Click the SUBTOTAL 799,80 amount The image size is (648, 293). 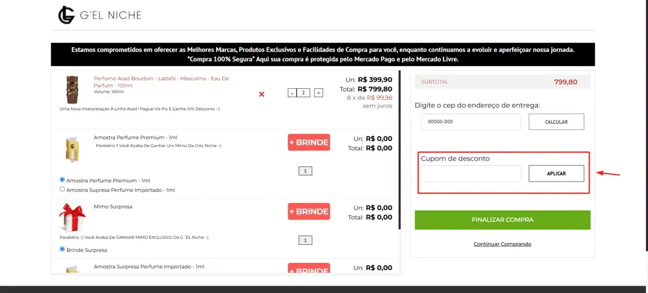566,82
